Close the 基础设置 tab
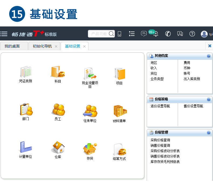Screen dimensions: 213x184 pos(84,46)
